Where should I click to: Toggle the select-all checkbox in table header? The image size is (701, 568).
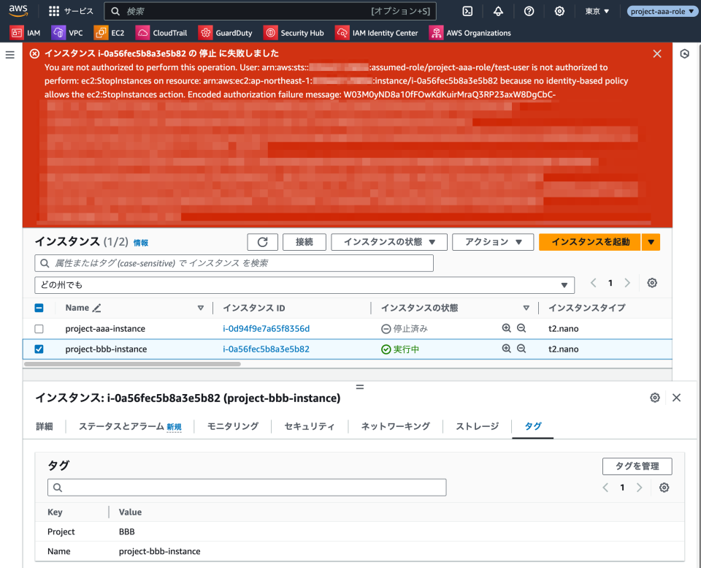[x=39, y=308]
